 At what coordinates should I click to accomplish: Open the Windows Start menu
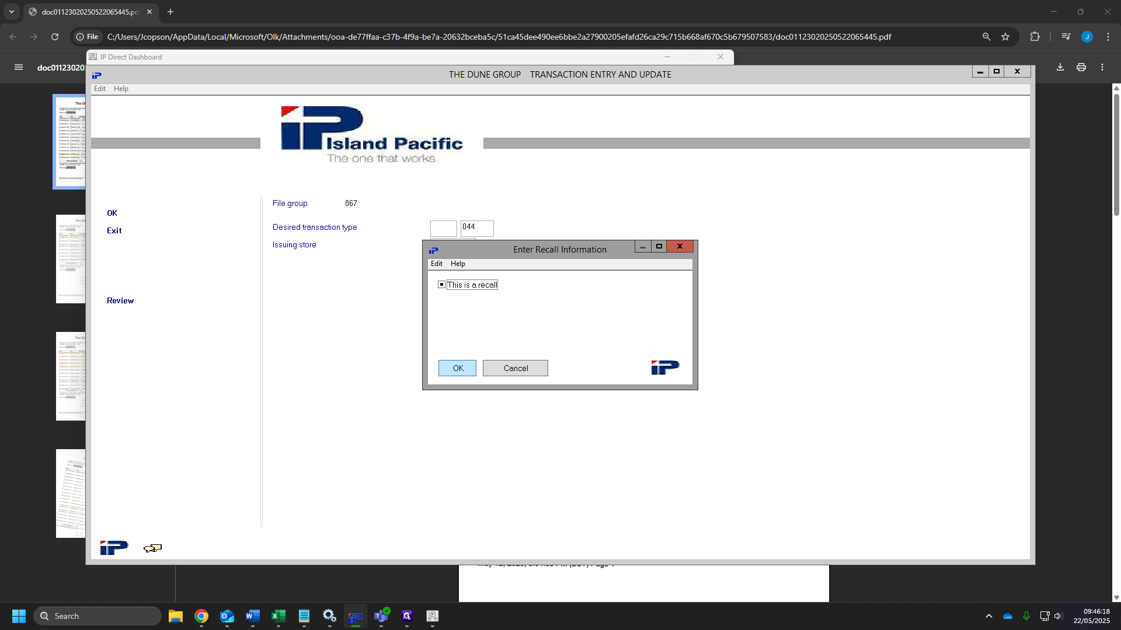pyautogui.click(x=19, y=616)
